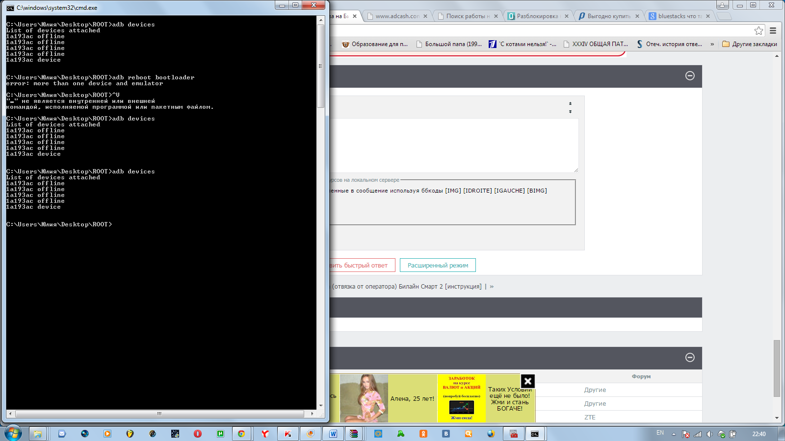Expand the bookmarks overflow chevron
Image resolution: width=785 pixels, height=441 pixels.
(712, 44)
